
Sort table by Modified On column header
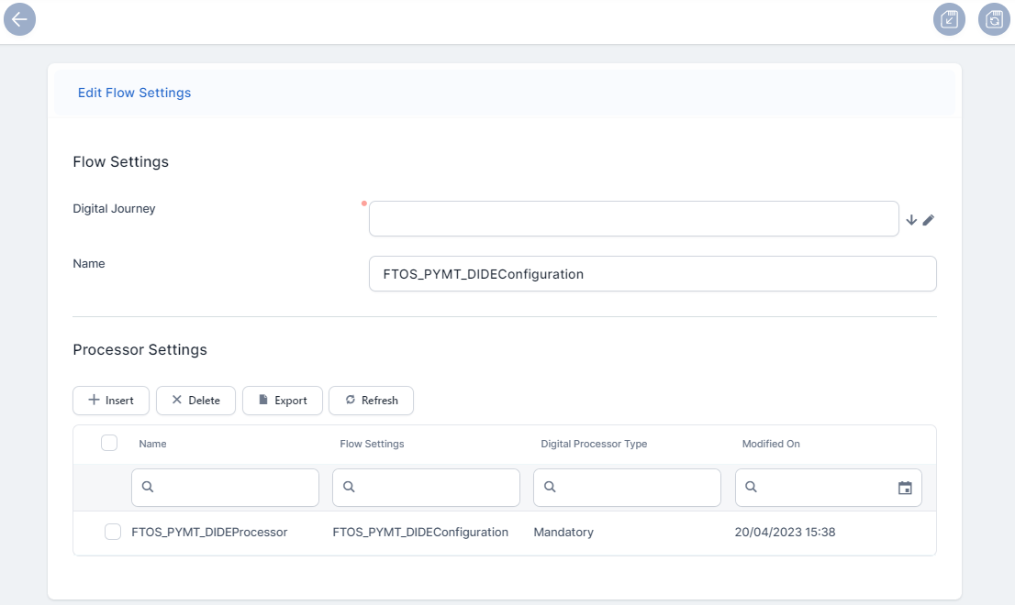[771, 444]
